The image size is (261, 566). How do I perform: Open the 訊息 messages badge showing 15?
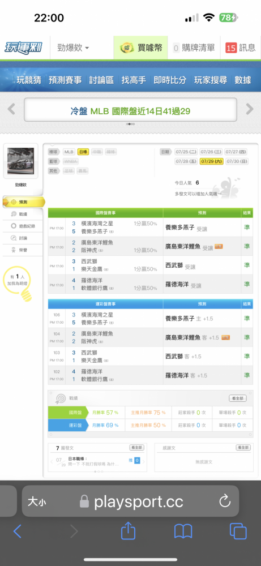tap(231, 48)
